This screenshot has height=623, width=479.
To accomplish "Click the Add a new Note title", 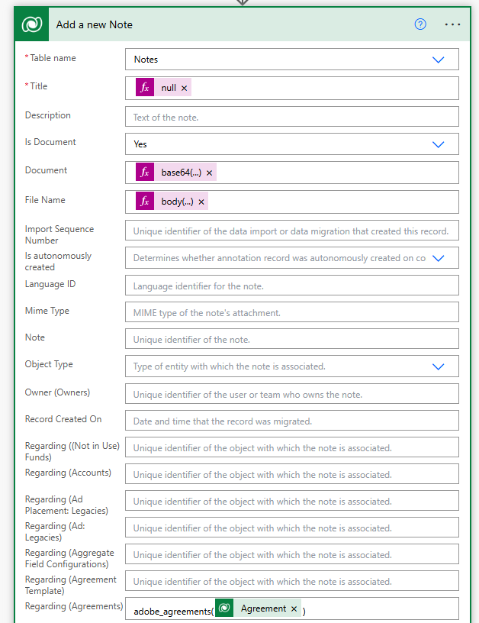I will [x=95, y=24].
